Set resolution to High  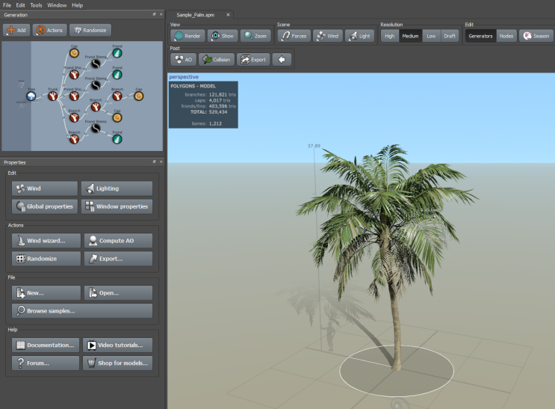pos(389,36)
